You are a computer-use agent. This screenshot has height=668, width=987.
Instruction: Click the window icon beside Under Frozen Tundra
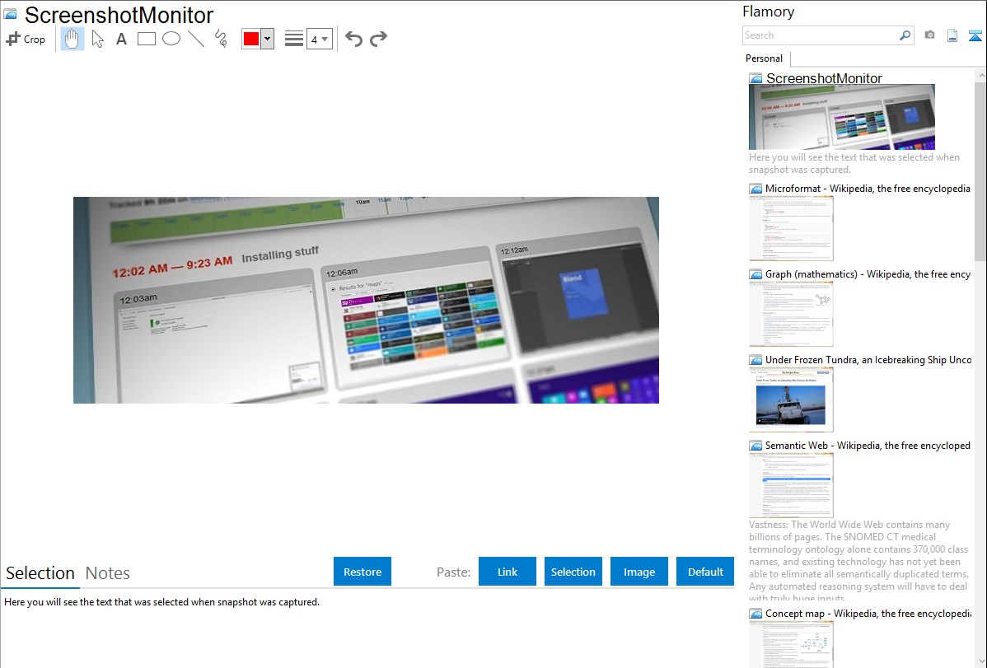[x=755, y=359]
